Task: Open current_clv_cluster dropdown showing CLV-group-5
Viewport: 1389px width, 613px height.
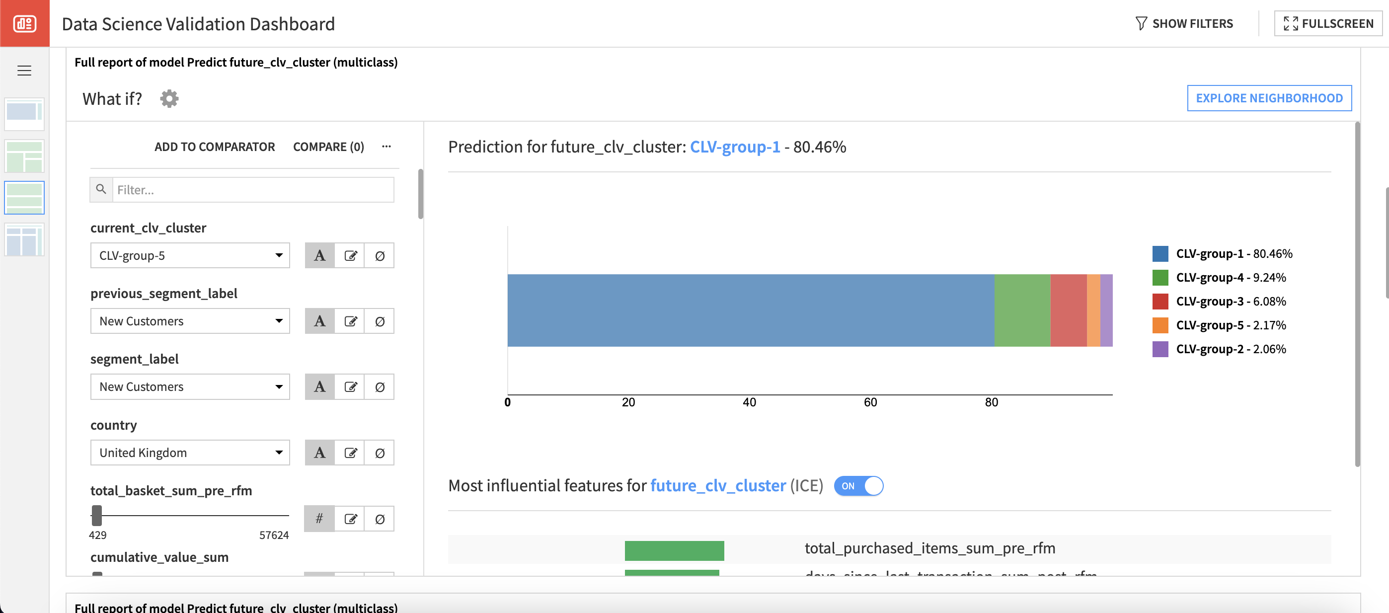Action: coord(190,255)
